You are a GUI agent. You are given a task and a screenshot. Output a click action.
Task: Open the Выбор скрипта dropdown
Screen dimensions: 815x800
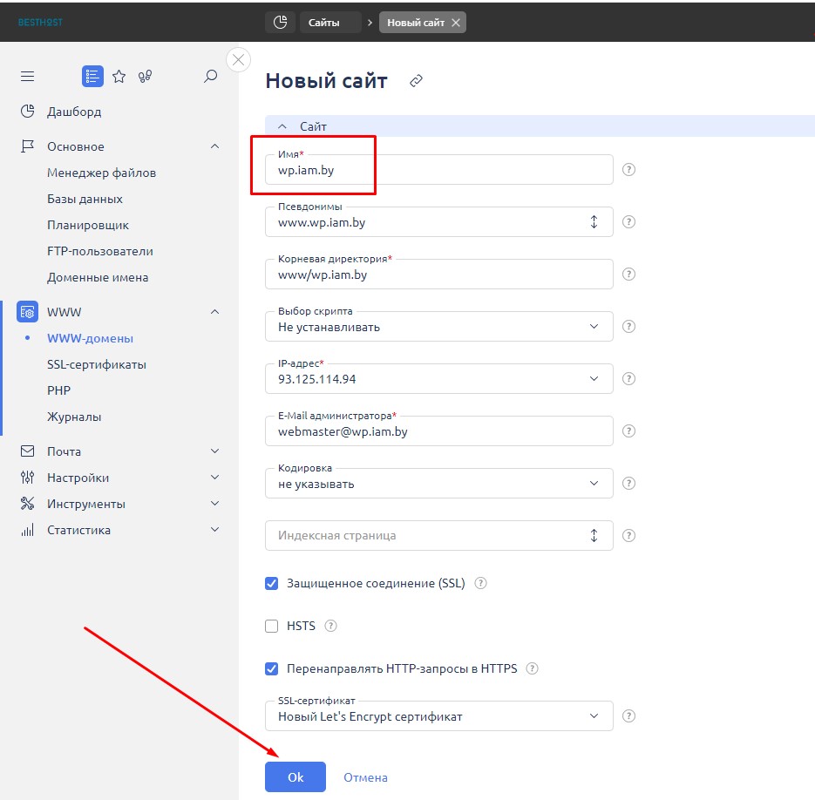(x=438, y=327)
